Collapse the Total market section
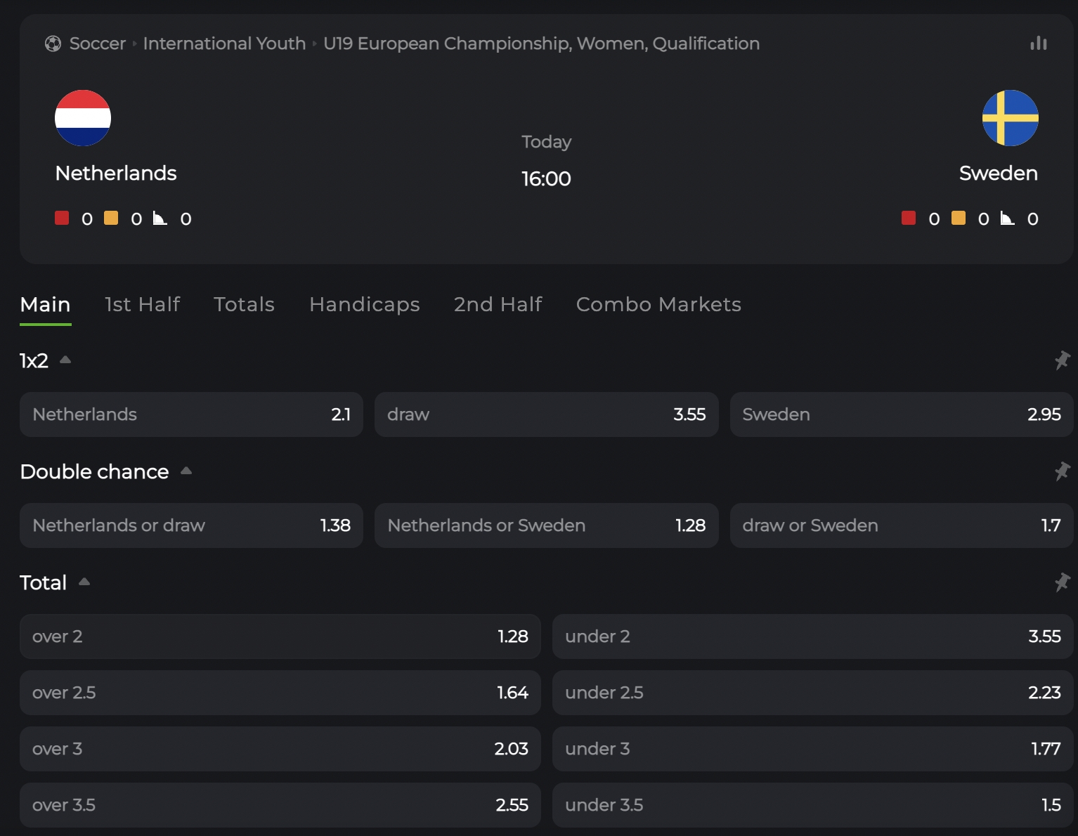Image resolution: width=1078 pixels, height=836 pixels. [84, 582]
